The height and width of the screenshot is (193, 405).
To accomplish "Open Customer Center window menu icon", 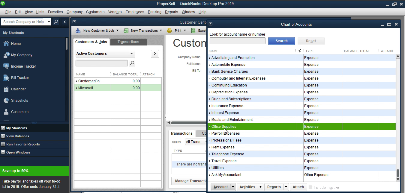I will coord(74,22).
